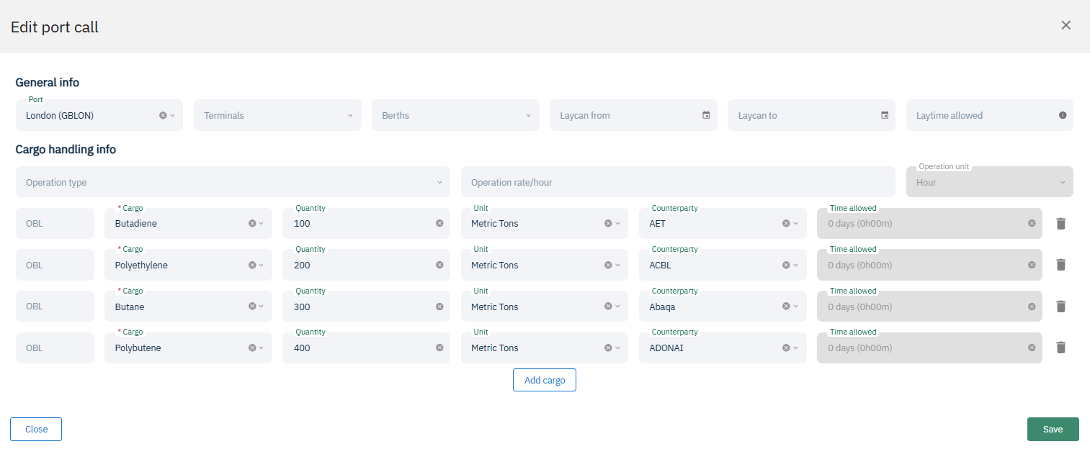Image resolution: width=1090 pixels, height=449 pixels.
Task: Click the Laycan to date field
Action: [x=811, y=115]
